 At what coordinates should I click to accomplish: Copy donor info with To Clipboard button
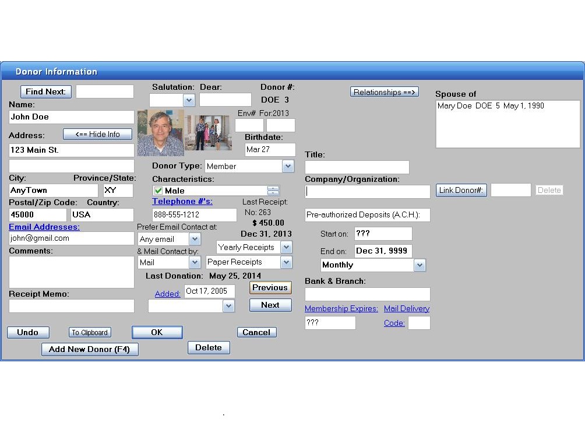click(x=90, y=332)
